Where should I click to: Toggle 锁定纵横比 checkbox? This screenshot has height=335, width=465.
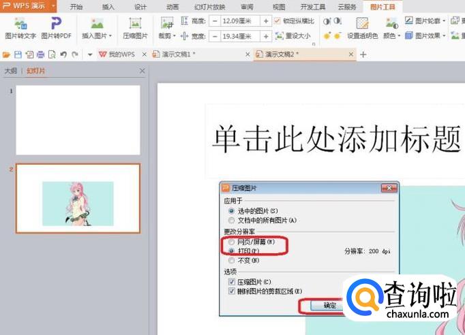[x=277, y=20]
